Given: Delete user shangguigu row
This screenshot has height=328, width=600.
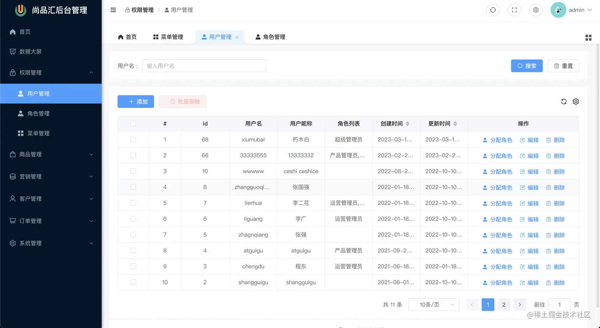Looking at the screenshot, I should tap(556, 282).
